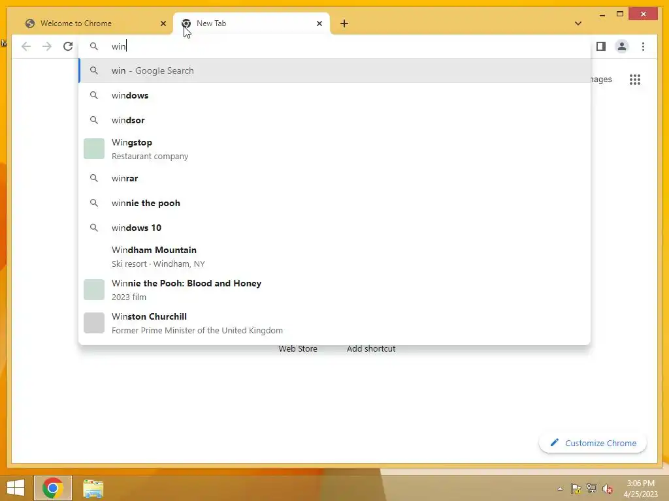Show hidden tray icons arrow

point(560,489)
